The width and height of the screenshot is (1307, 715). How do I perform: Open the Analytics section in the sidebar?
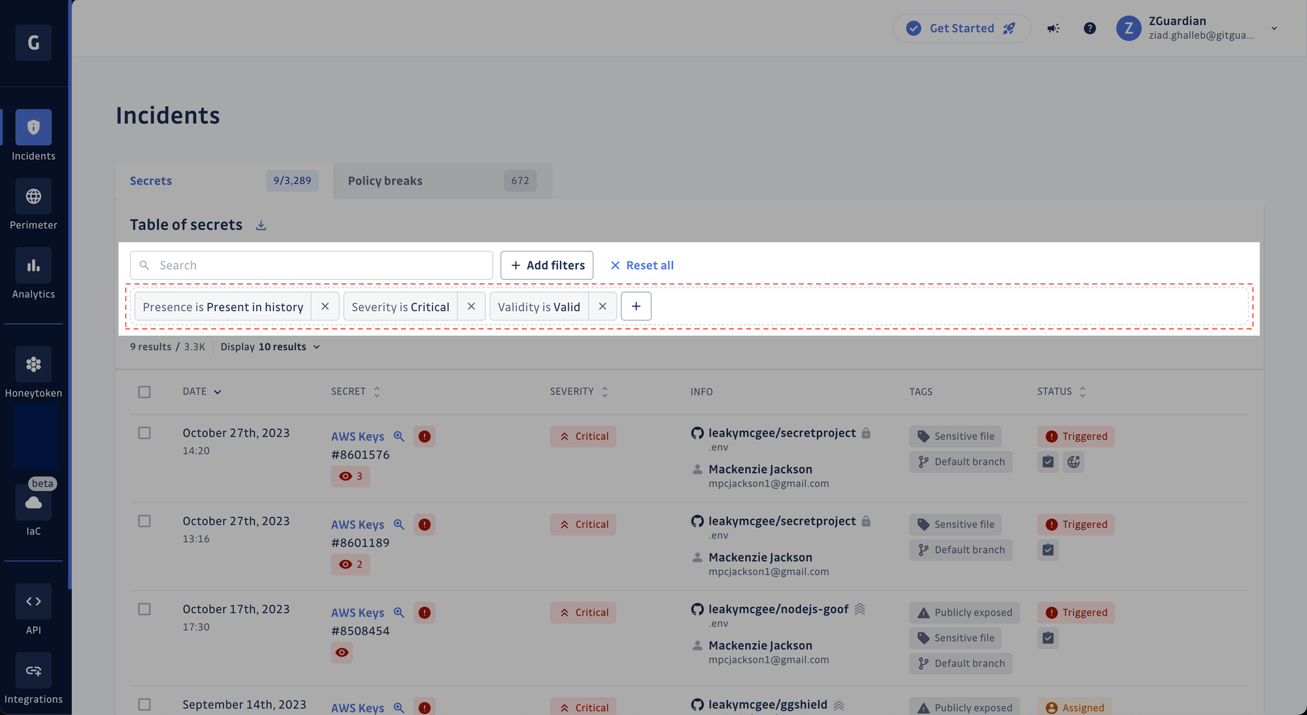[33, 274]
